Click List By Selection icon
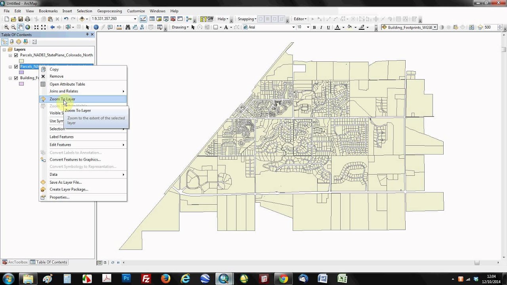The height and width of the screenshot is (285, 507). point(26,42)
